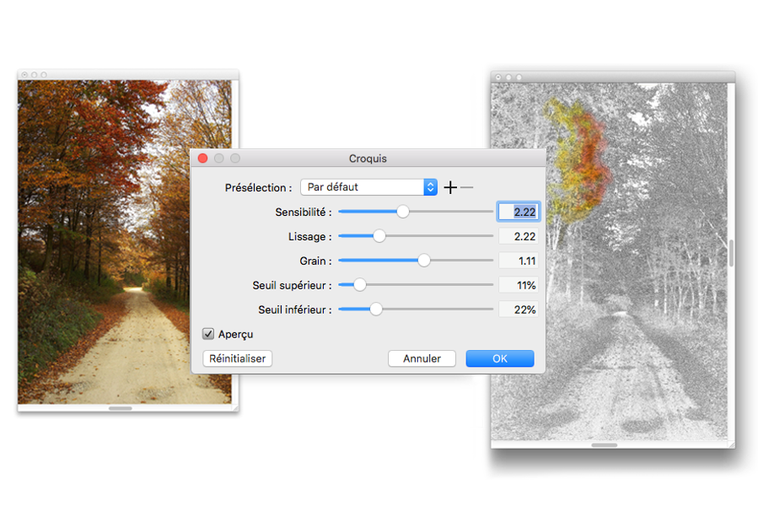Click the Seuil supérieur slider handle
The image size is (758, 506).
[360, 285]
